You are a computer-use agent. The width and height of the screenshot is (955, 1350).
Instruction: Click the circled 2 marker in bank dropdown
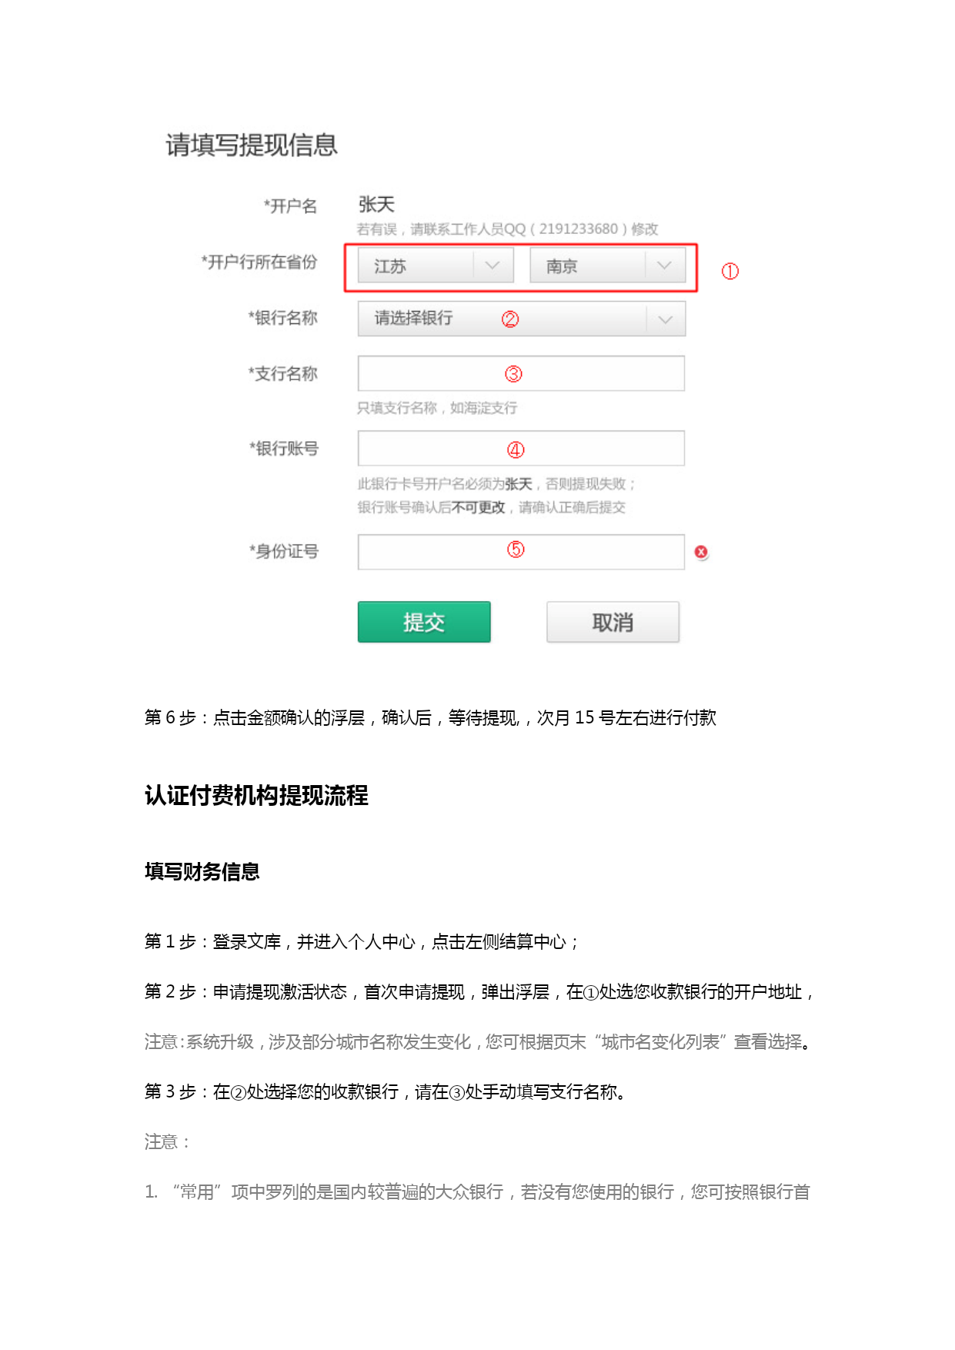(510, 319)
